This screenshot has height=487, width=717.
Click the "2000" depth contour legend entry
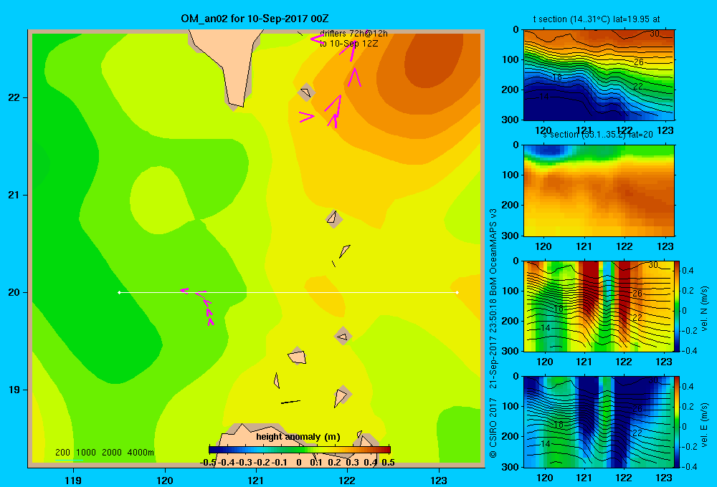click(112, 453)
